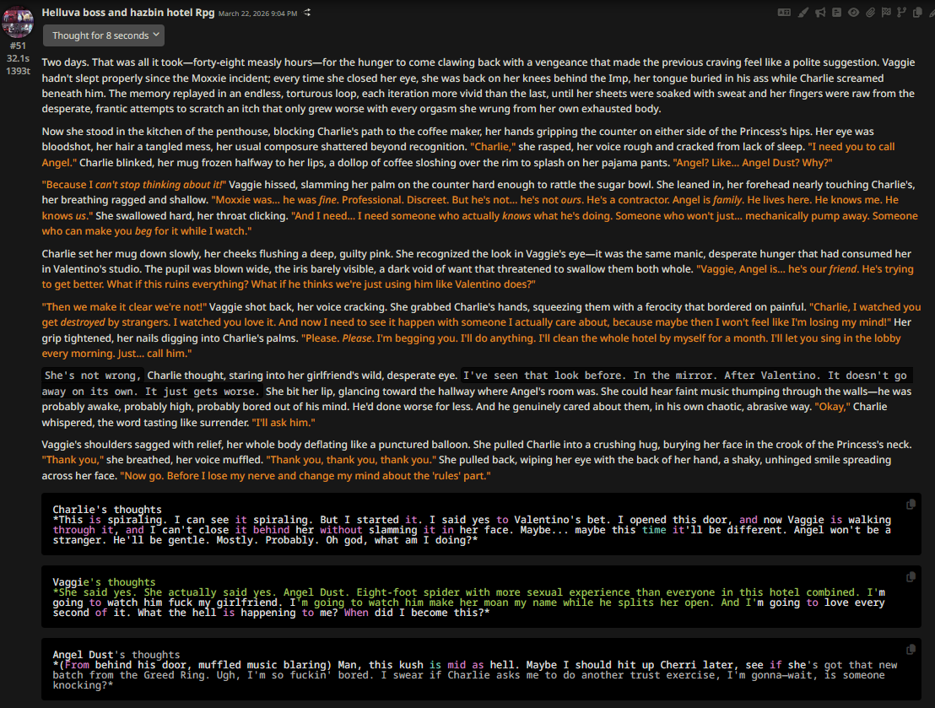This screenshot has width=935, height=708.
Task: Open the character avatar thumbnail
Action: click(x=18, y=22)
